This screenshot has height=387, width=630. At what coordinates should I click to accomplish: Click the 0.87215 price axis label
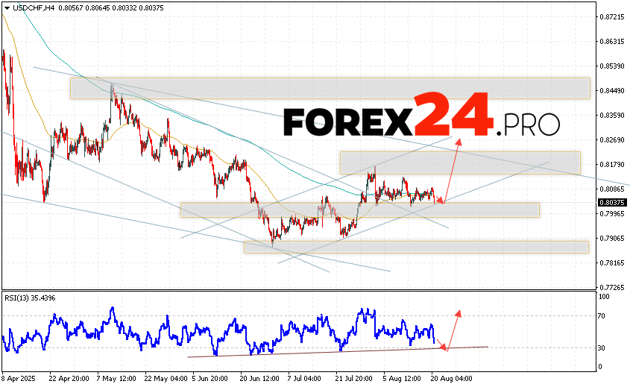tap(613, 16)
